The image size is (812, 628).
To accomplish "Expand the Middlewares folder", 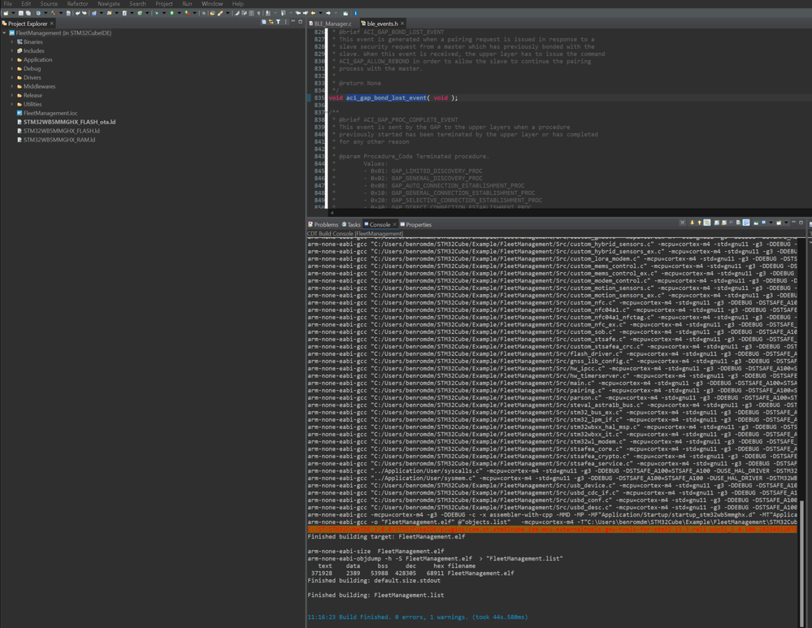I will pos(12,86).
